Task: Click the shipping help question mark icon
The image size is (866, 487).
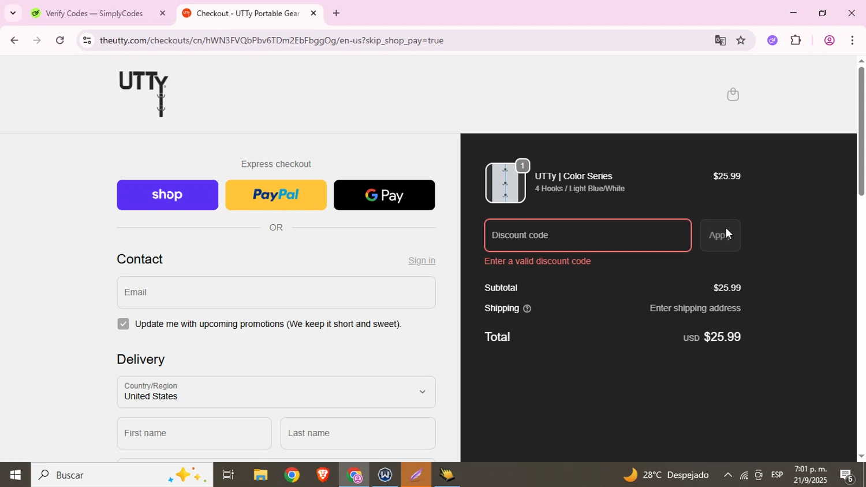Action: point(527,309)
